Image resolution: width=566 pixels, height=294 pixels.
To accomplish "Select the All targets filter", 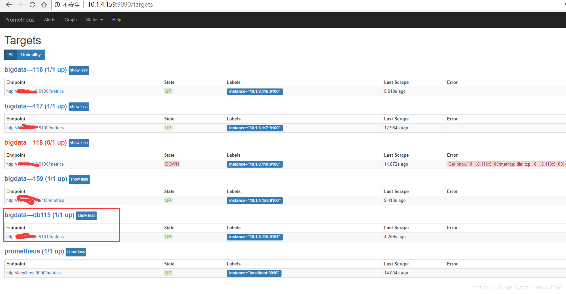I will pyautogui.click(x=11, y=55).
